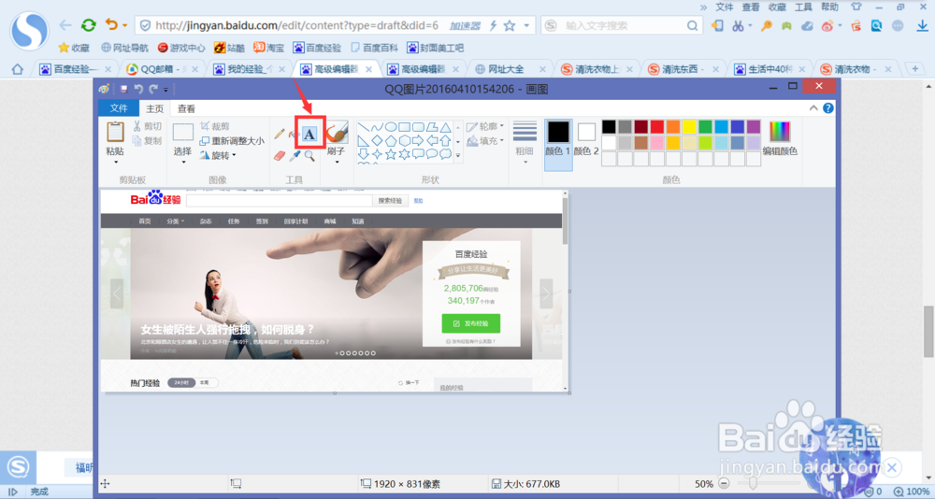This screenshot has height=499, width=935.
Task: Select the Pencil tool in Paint
Action: [279, 134]
